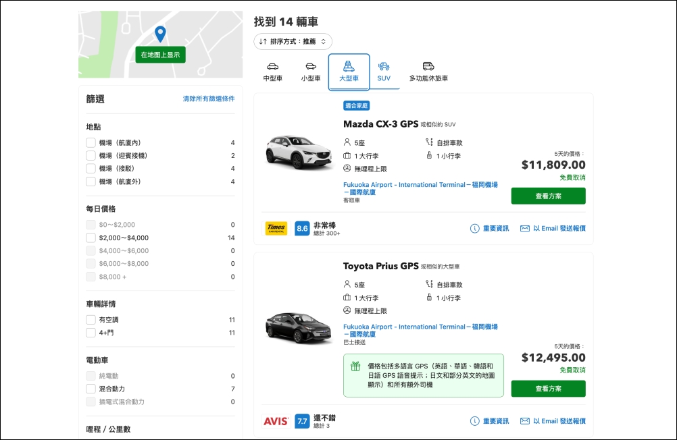
Task: Click the white Mazda CX-3 photo
Action: pos(299,153)
